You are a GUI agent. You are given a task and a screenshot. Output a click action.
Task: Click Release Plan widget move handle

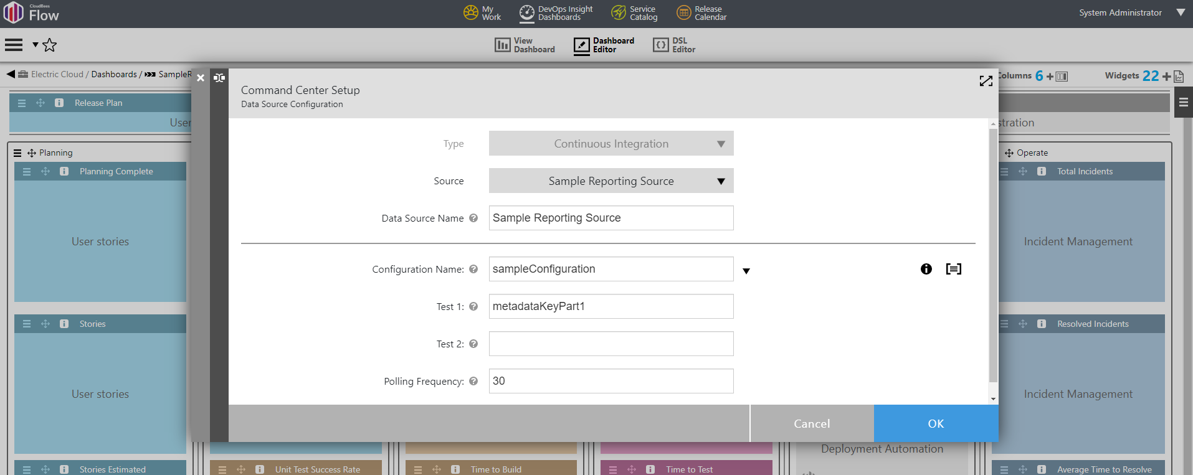coord(40,103)
